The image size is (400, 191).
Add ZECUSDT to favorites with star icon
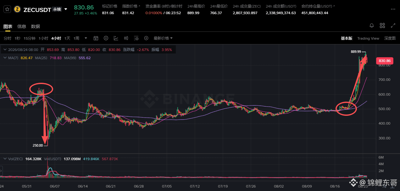point(7,9)
